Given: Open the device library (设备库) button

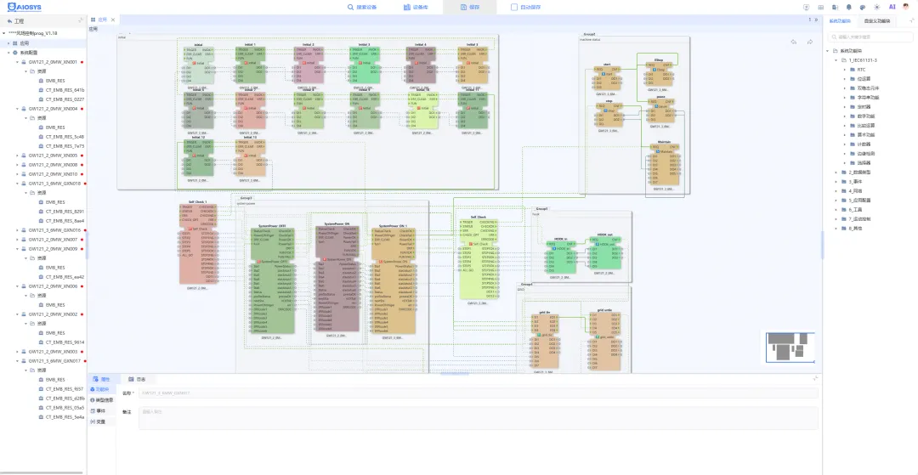Looking at the screenshot, I should [x=416, y=7].
